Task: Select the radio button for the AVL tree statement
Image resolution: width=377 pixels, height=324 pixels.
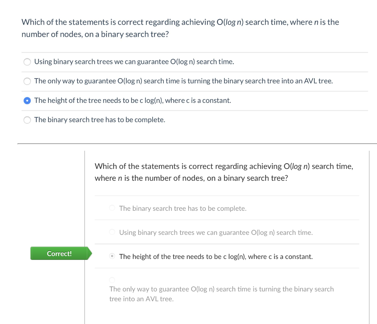Action: pos(27,81)
